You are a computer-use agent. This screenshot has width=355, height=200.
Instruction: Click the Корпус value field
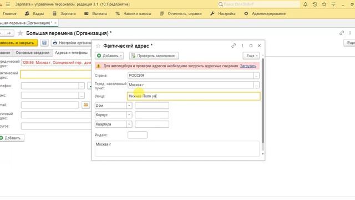(x=152, y=115)
